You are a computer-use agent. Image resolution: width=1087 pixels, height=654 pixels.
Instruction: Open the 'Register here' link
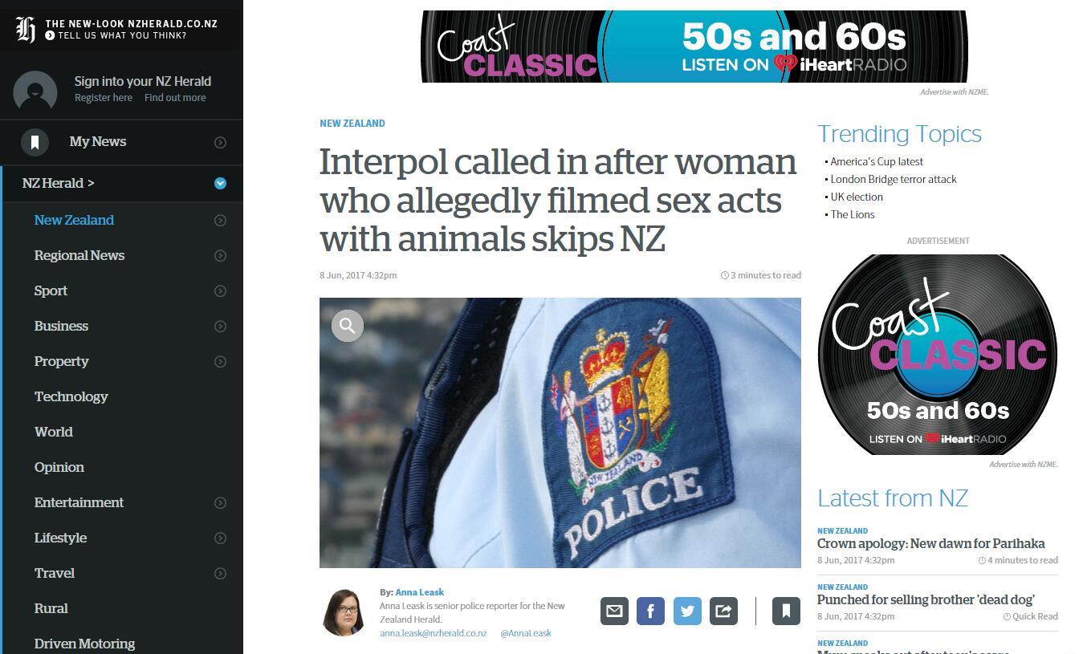pyautogui.click(x=104, y=98)
